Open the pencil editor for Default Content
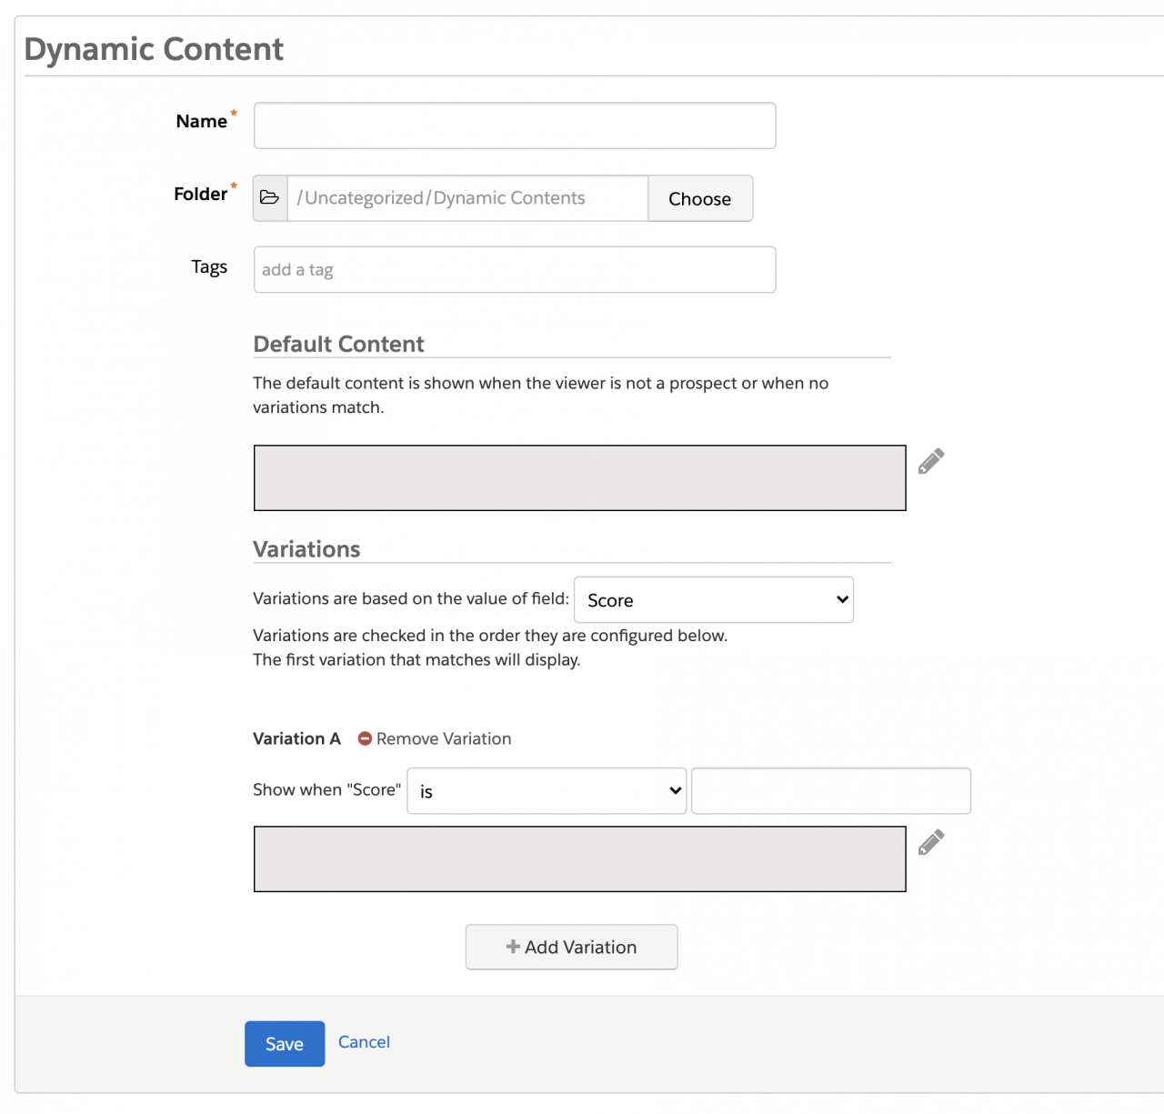The image size is (1164, 1114). coord(930,460)
